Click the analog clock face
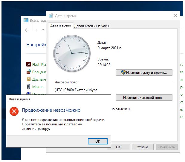185x162 pixels. click(x=71, y=53)
